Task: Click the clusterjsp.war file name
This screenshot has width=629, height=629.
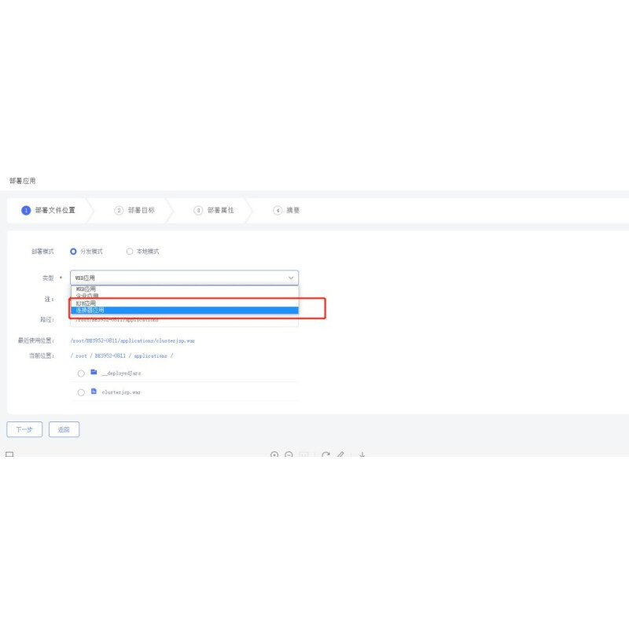Action: pos(121,392)
